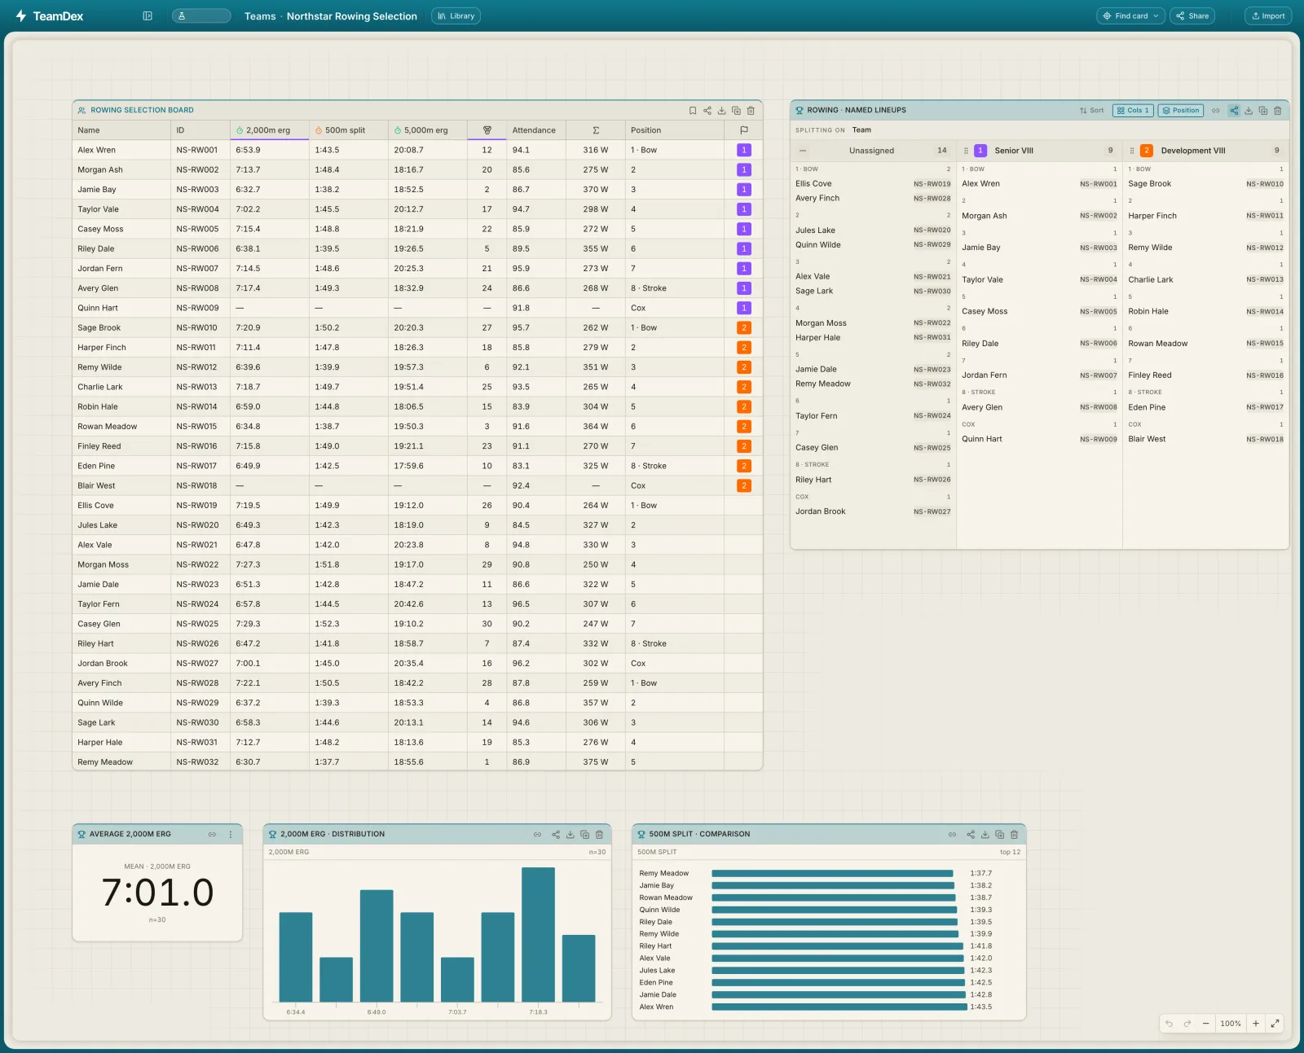This screenshot has height=1053, width=1304.
Task: Duplicate the 500m Split Comparison card
Action: point(1000,835)
